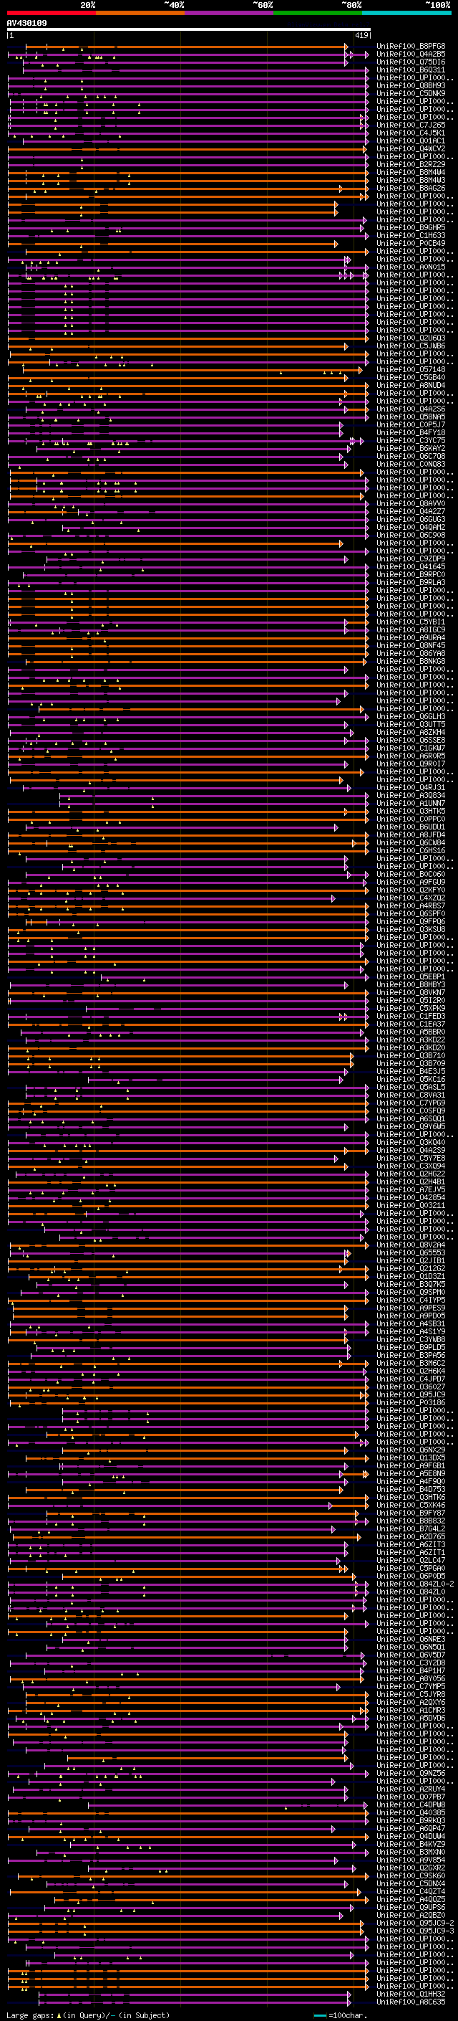Image resolution: width=458 pixels, height=2021 pixels.
Task: Click the green ~80% identity legend bar
Action: click(318, 14)
